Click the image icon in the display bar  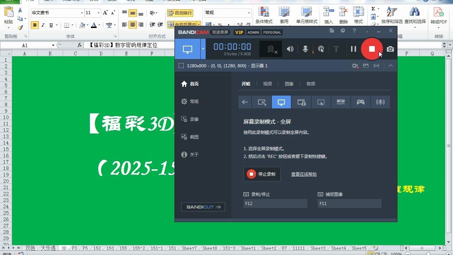366,66
